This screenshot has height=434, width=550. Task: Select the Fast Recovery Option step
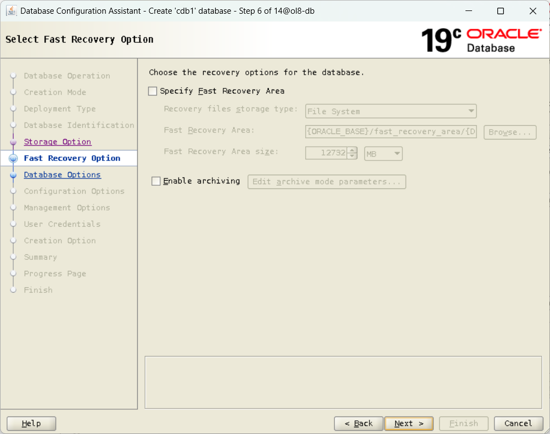(72, 158)
